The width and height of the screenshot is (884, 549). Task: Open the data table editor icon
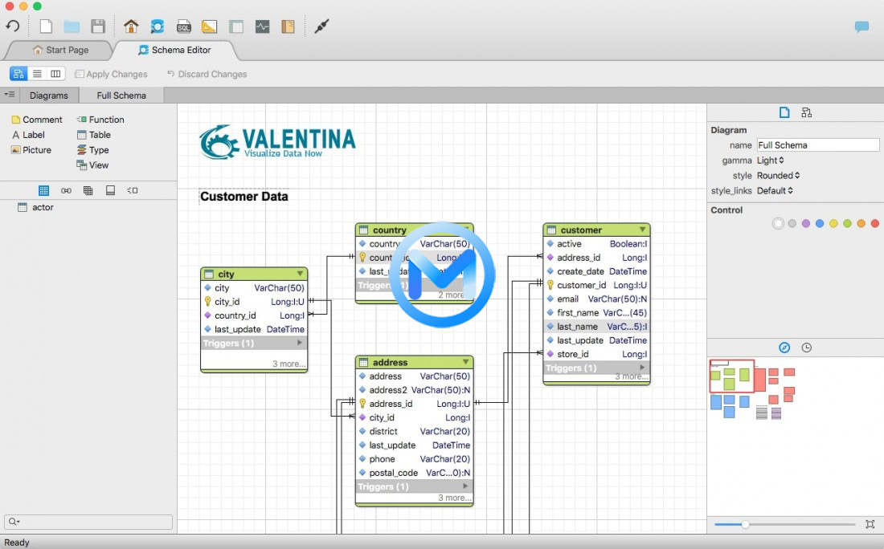236,26
